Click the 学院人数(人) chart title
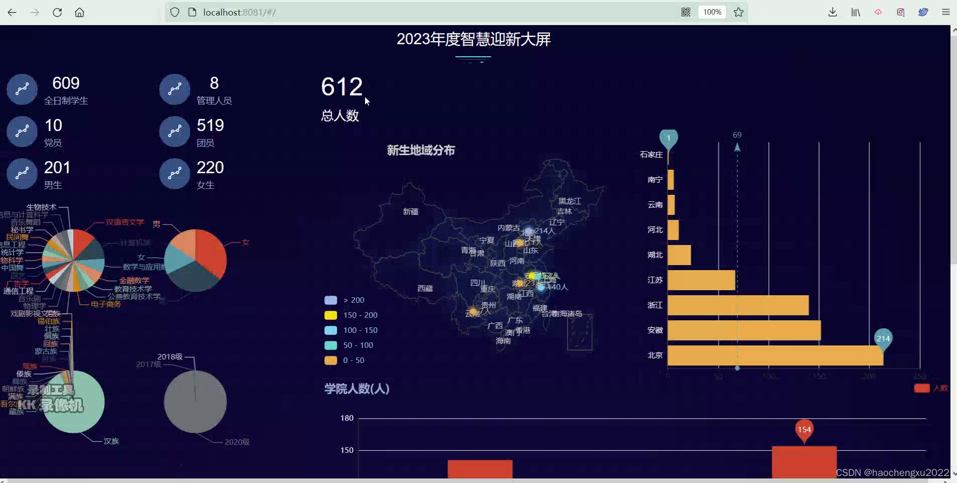This screenshot has width=957, height=483. tap(357, 389)
